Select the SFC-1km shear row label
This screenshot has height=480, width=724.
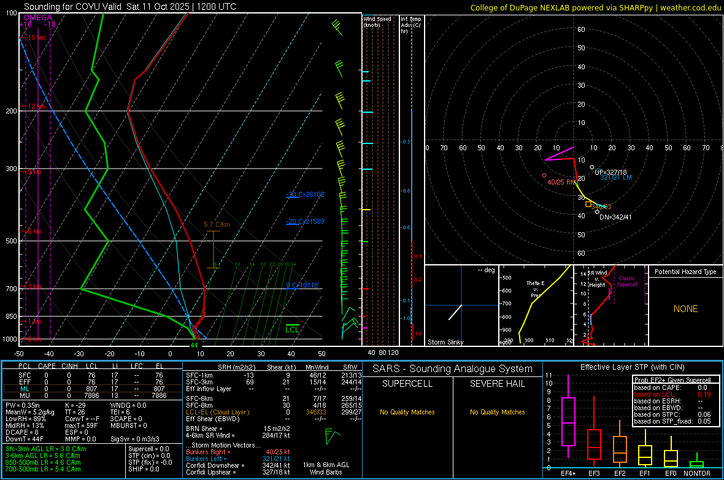[x=199, y=375]
